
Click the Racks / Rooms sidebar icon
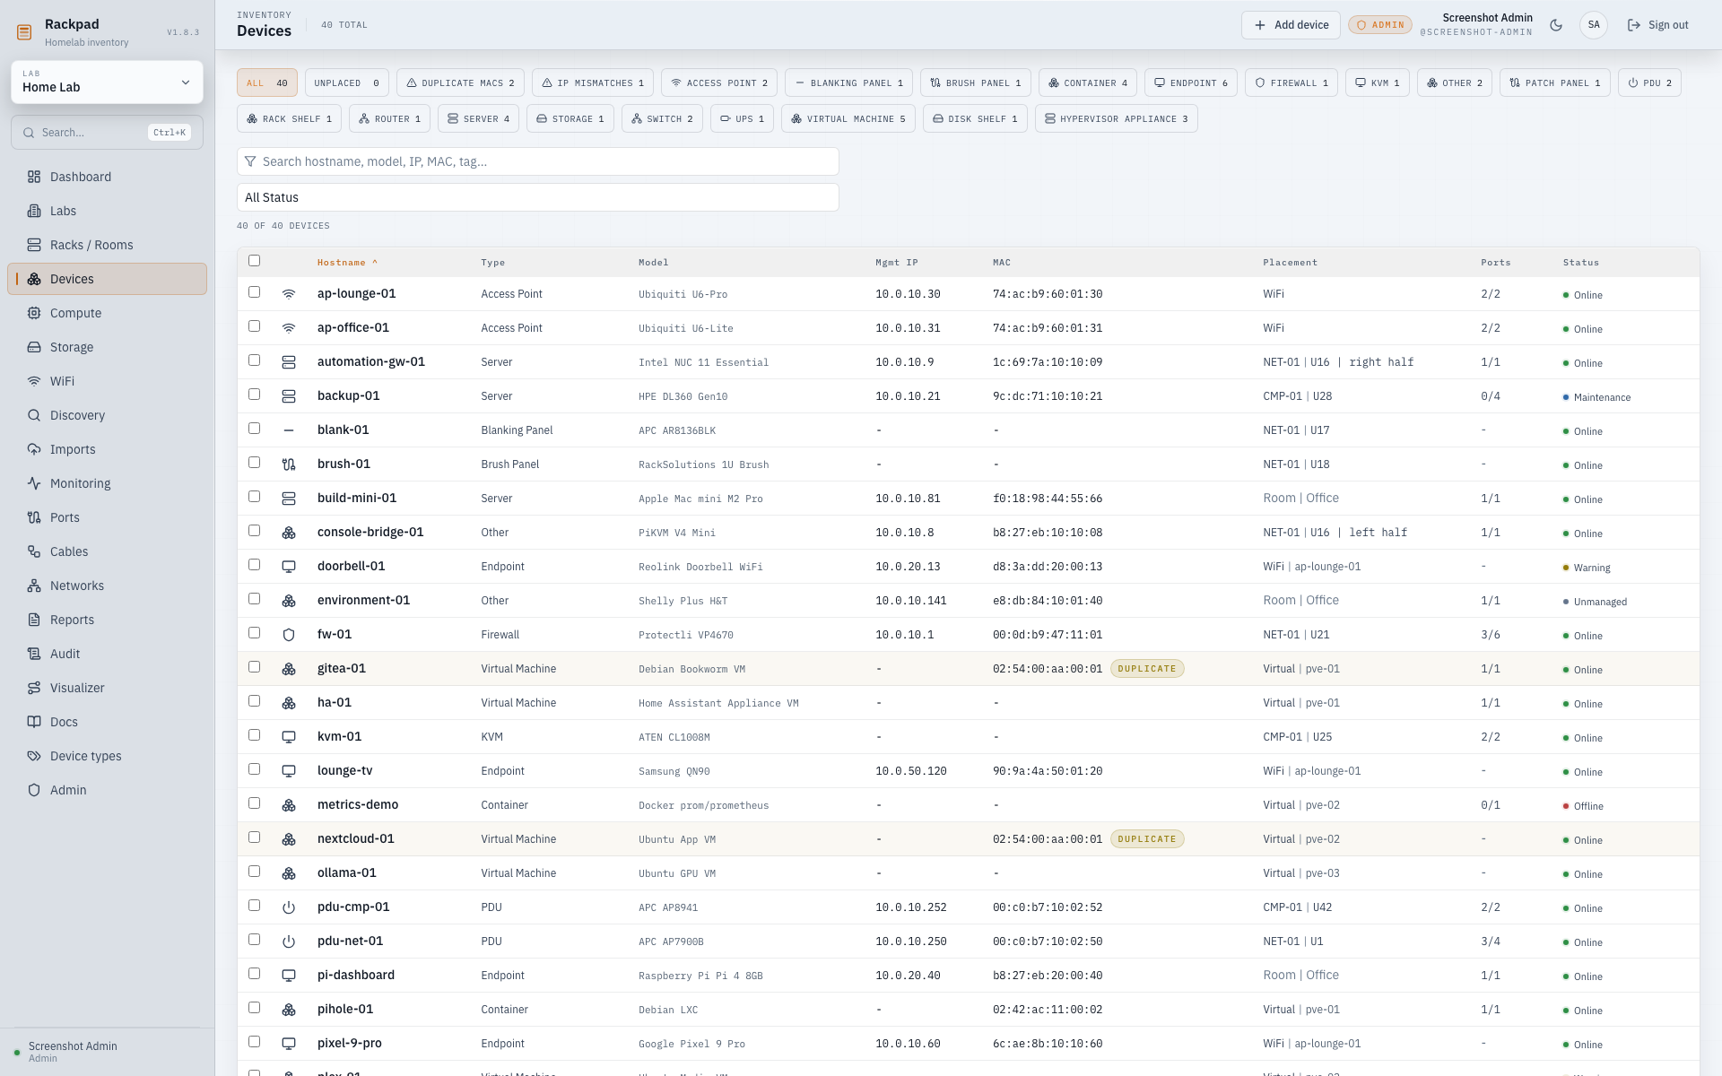[34, 245]
